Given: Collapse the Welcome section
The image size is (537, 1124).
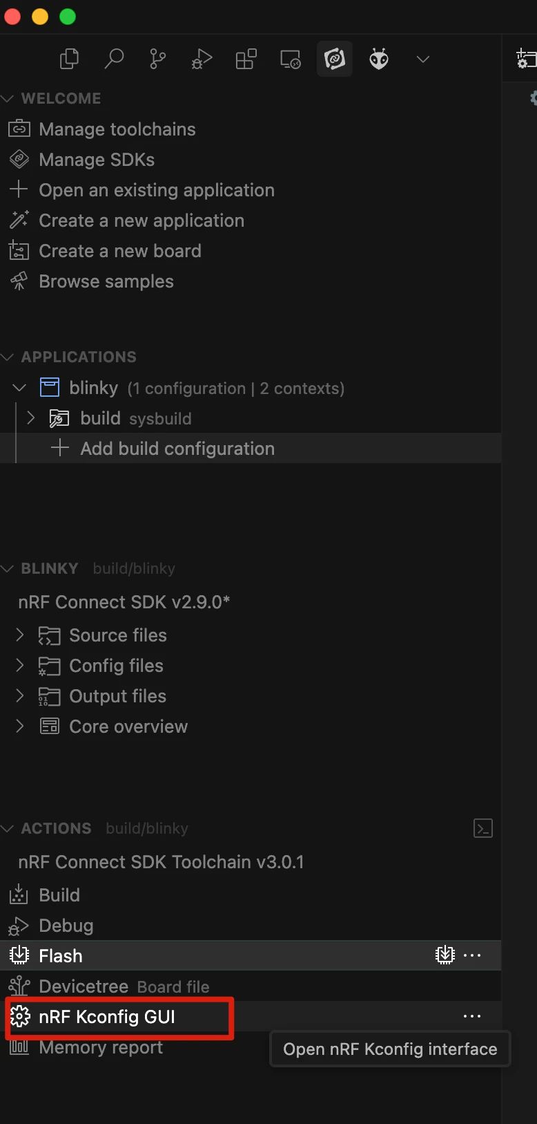Looking at the screenshot, I should (8, 99).
